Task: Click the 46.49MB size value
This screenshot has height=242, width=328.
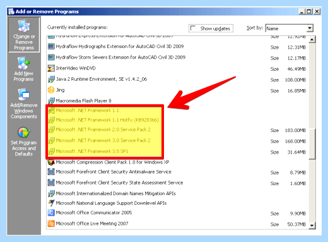Action: click(x=296, y=69)
